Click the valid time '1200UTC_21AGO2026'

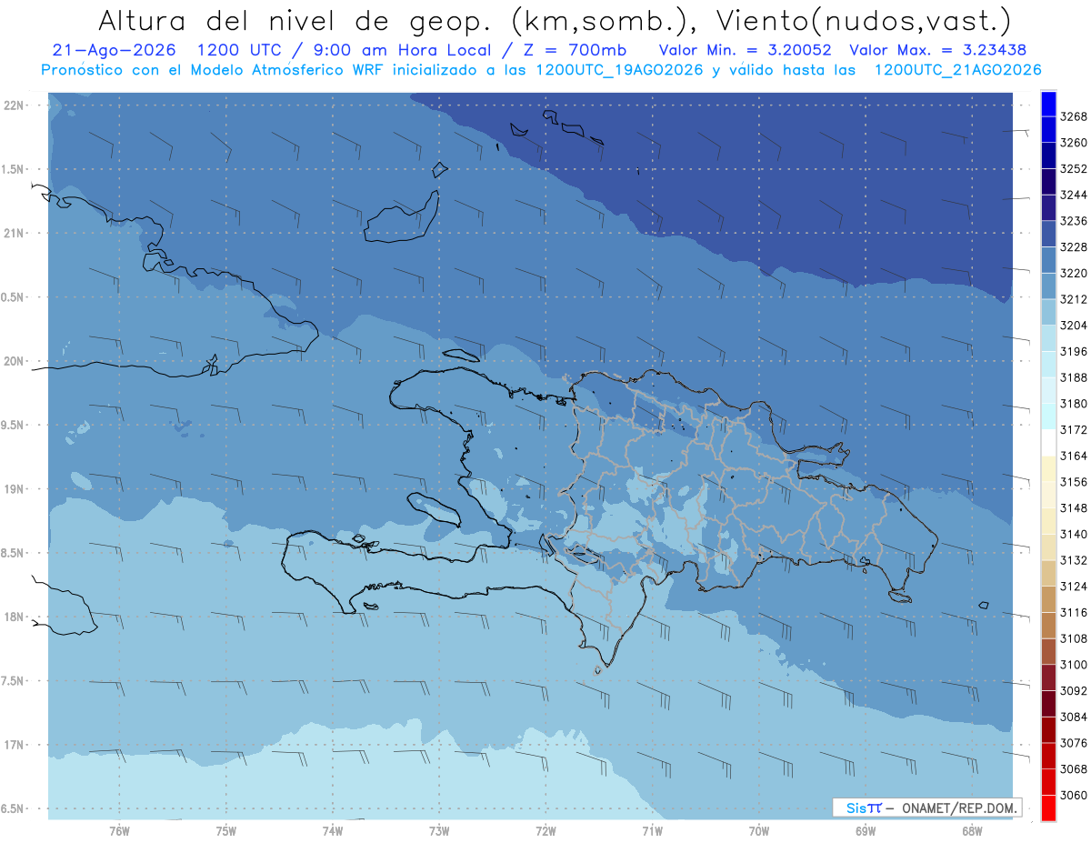(956, 70)
